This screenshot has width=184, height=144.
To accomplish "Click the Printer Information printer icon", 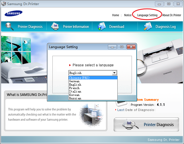I will pos(55,26).
